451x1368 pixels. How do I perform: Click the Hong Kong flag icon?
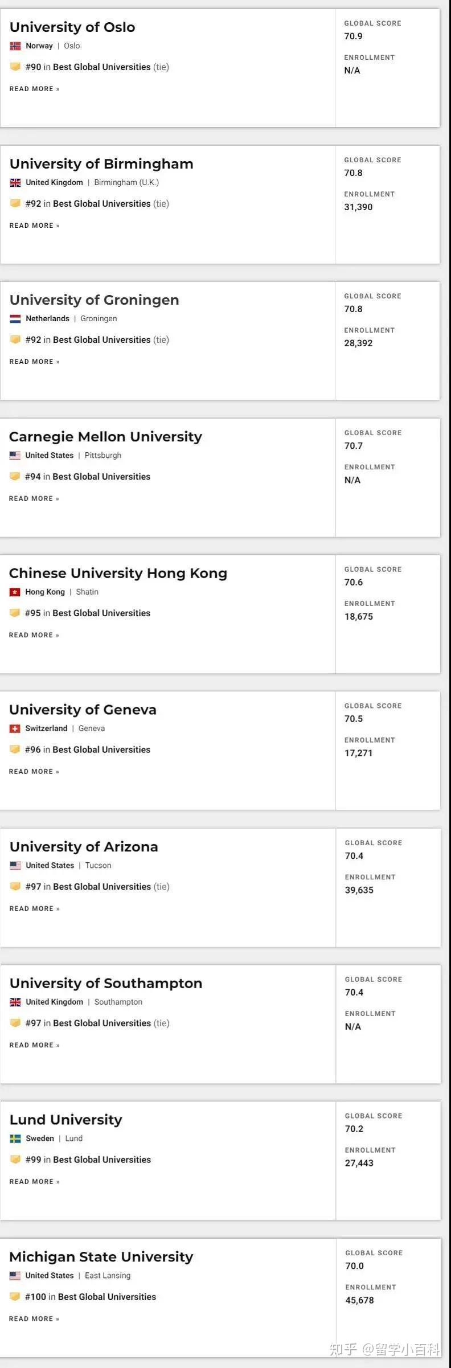(x=15, y=592)
